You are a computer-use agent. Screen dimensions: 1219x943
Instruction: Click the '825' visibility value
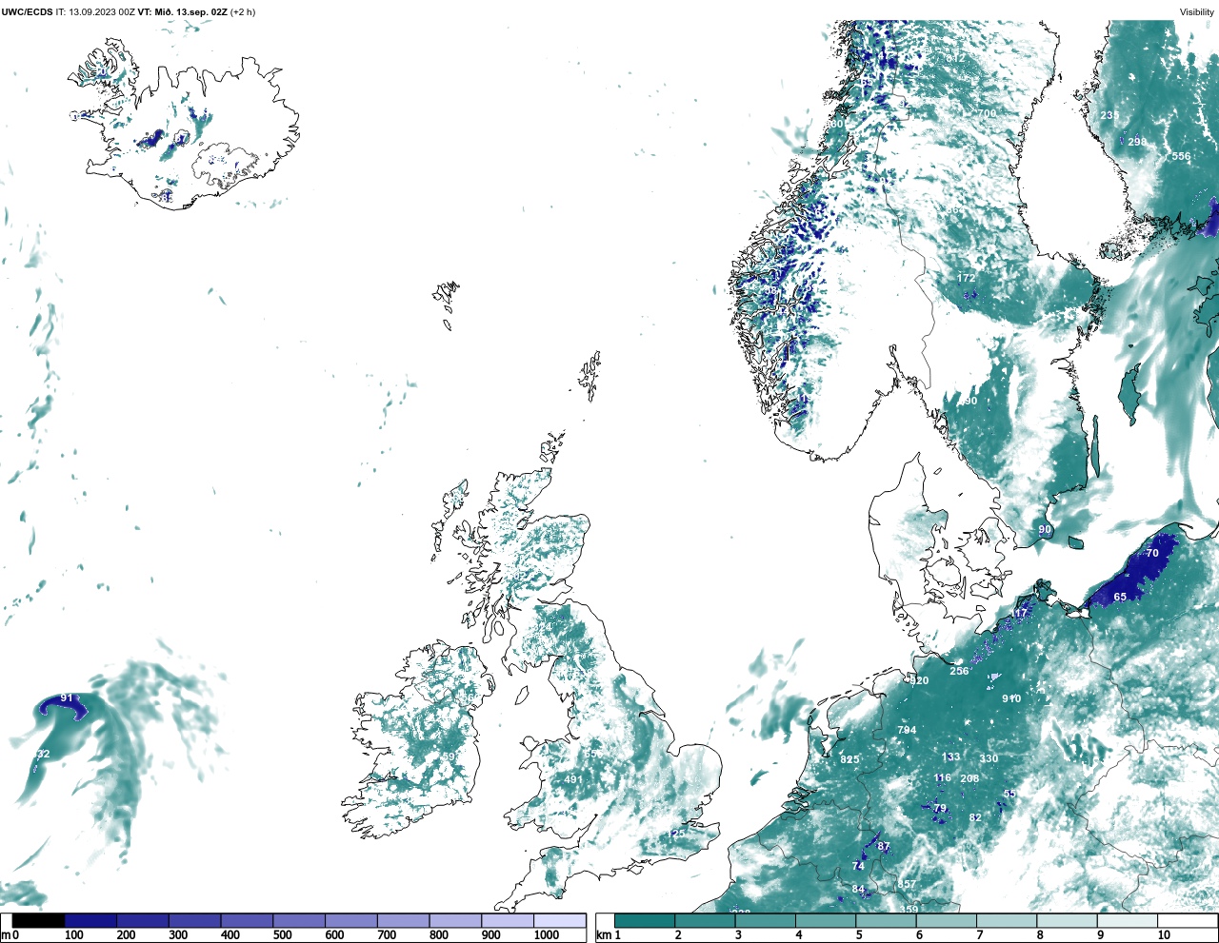849,759
